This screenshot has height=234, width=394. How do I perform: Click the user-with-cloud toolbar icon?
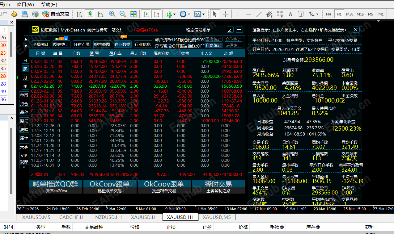pos(25,14)
